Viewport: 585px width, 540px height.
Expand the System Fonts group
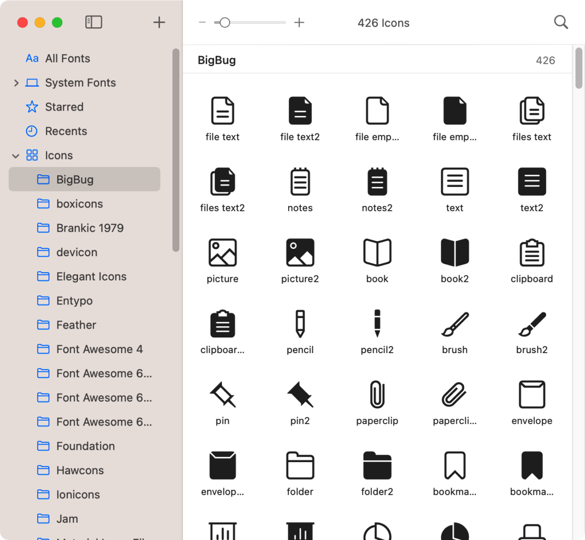pos(16,83)
